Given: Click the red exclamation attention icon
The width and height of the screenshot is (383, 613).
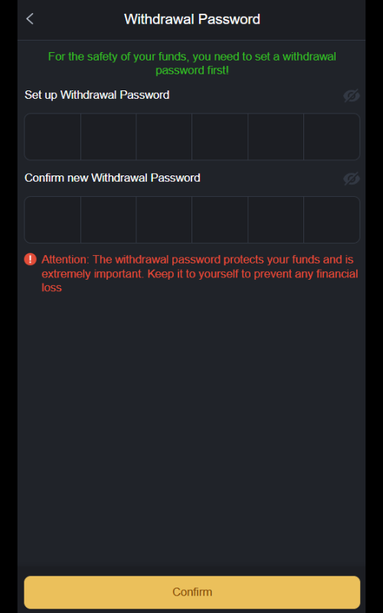Looking at the screenshot, I should pyautogui.click(x=30, y=259).
